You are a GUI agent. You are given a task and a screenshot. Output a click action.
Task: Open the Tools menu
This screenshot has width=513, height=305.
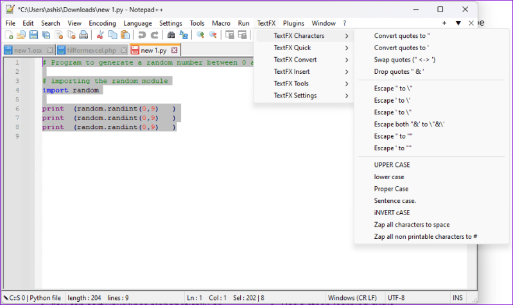pyautogui.click(x=197, y=23)
